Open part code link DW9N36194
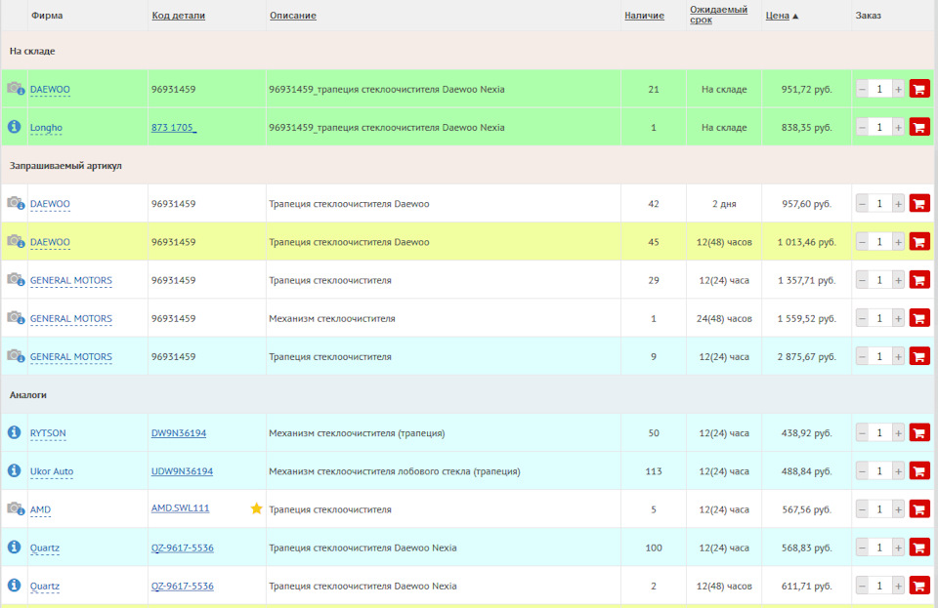 point(178,433)
